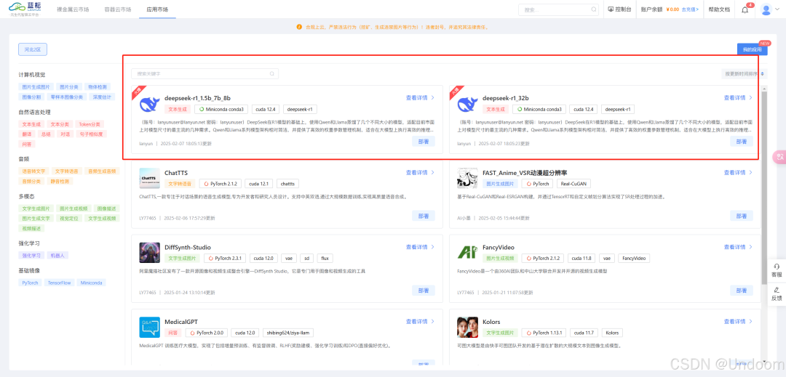786x377 pixels.
Task: Open 反馈 feedback pencil icon
Action: pyautogui.click(x=777, y=290)
